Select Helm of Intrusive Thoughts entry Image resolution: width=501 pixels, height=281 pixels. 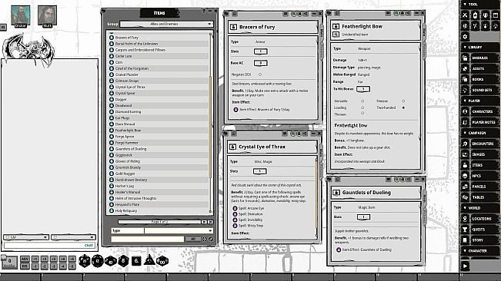[159, 198]
